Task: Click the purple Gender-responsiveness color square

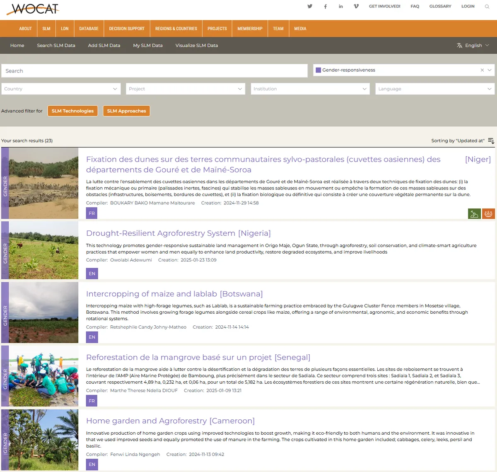Action: pyautogui.click(x=318, y=70)
